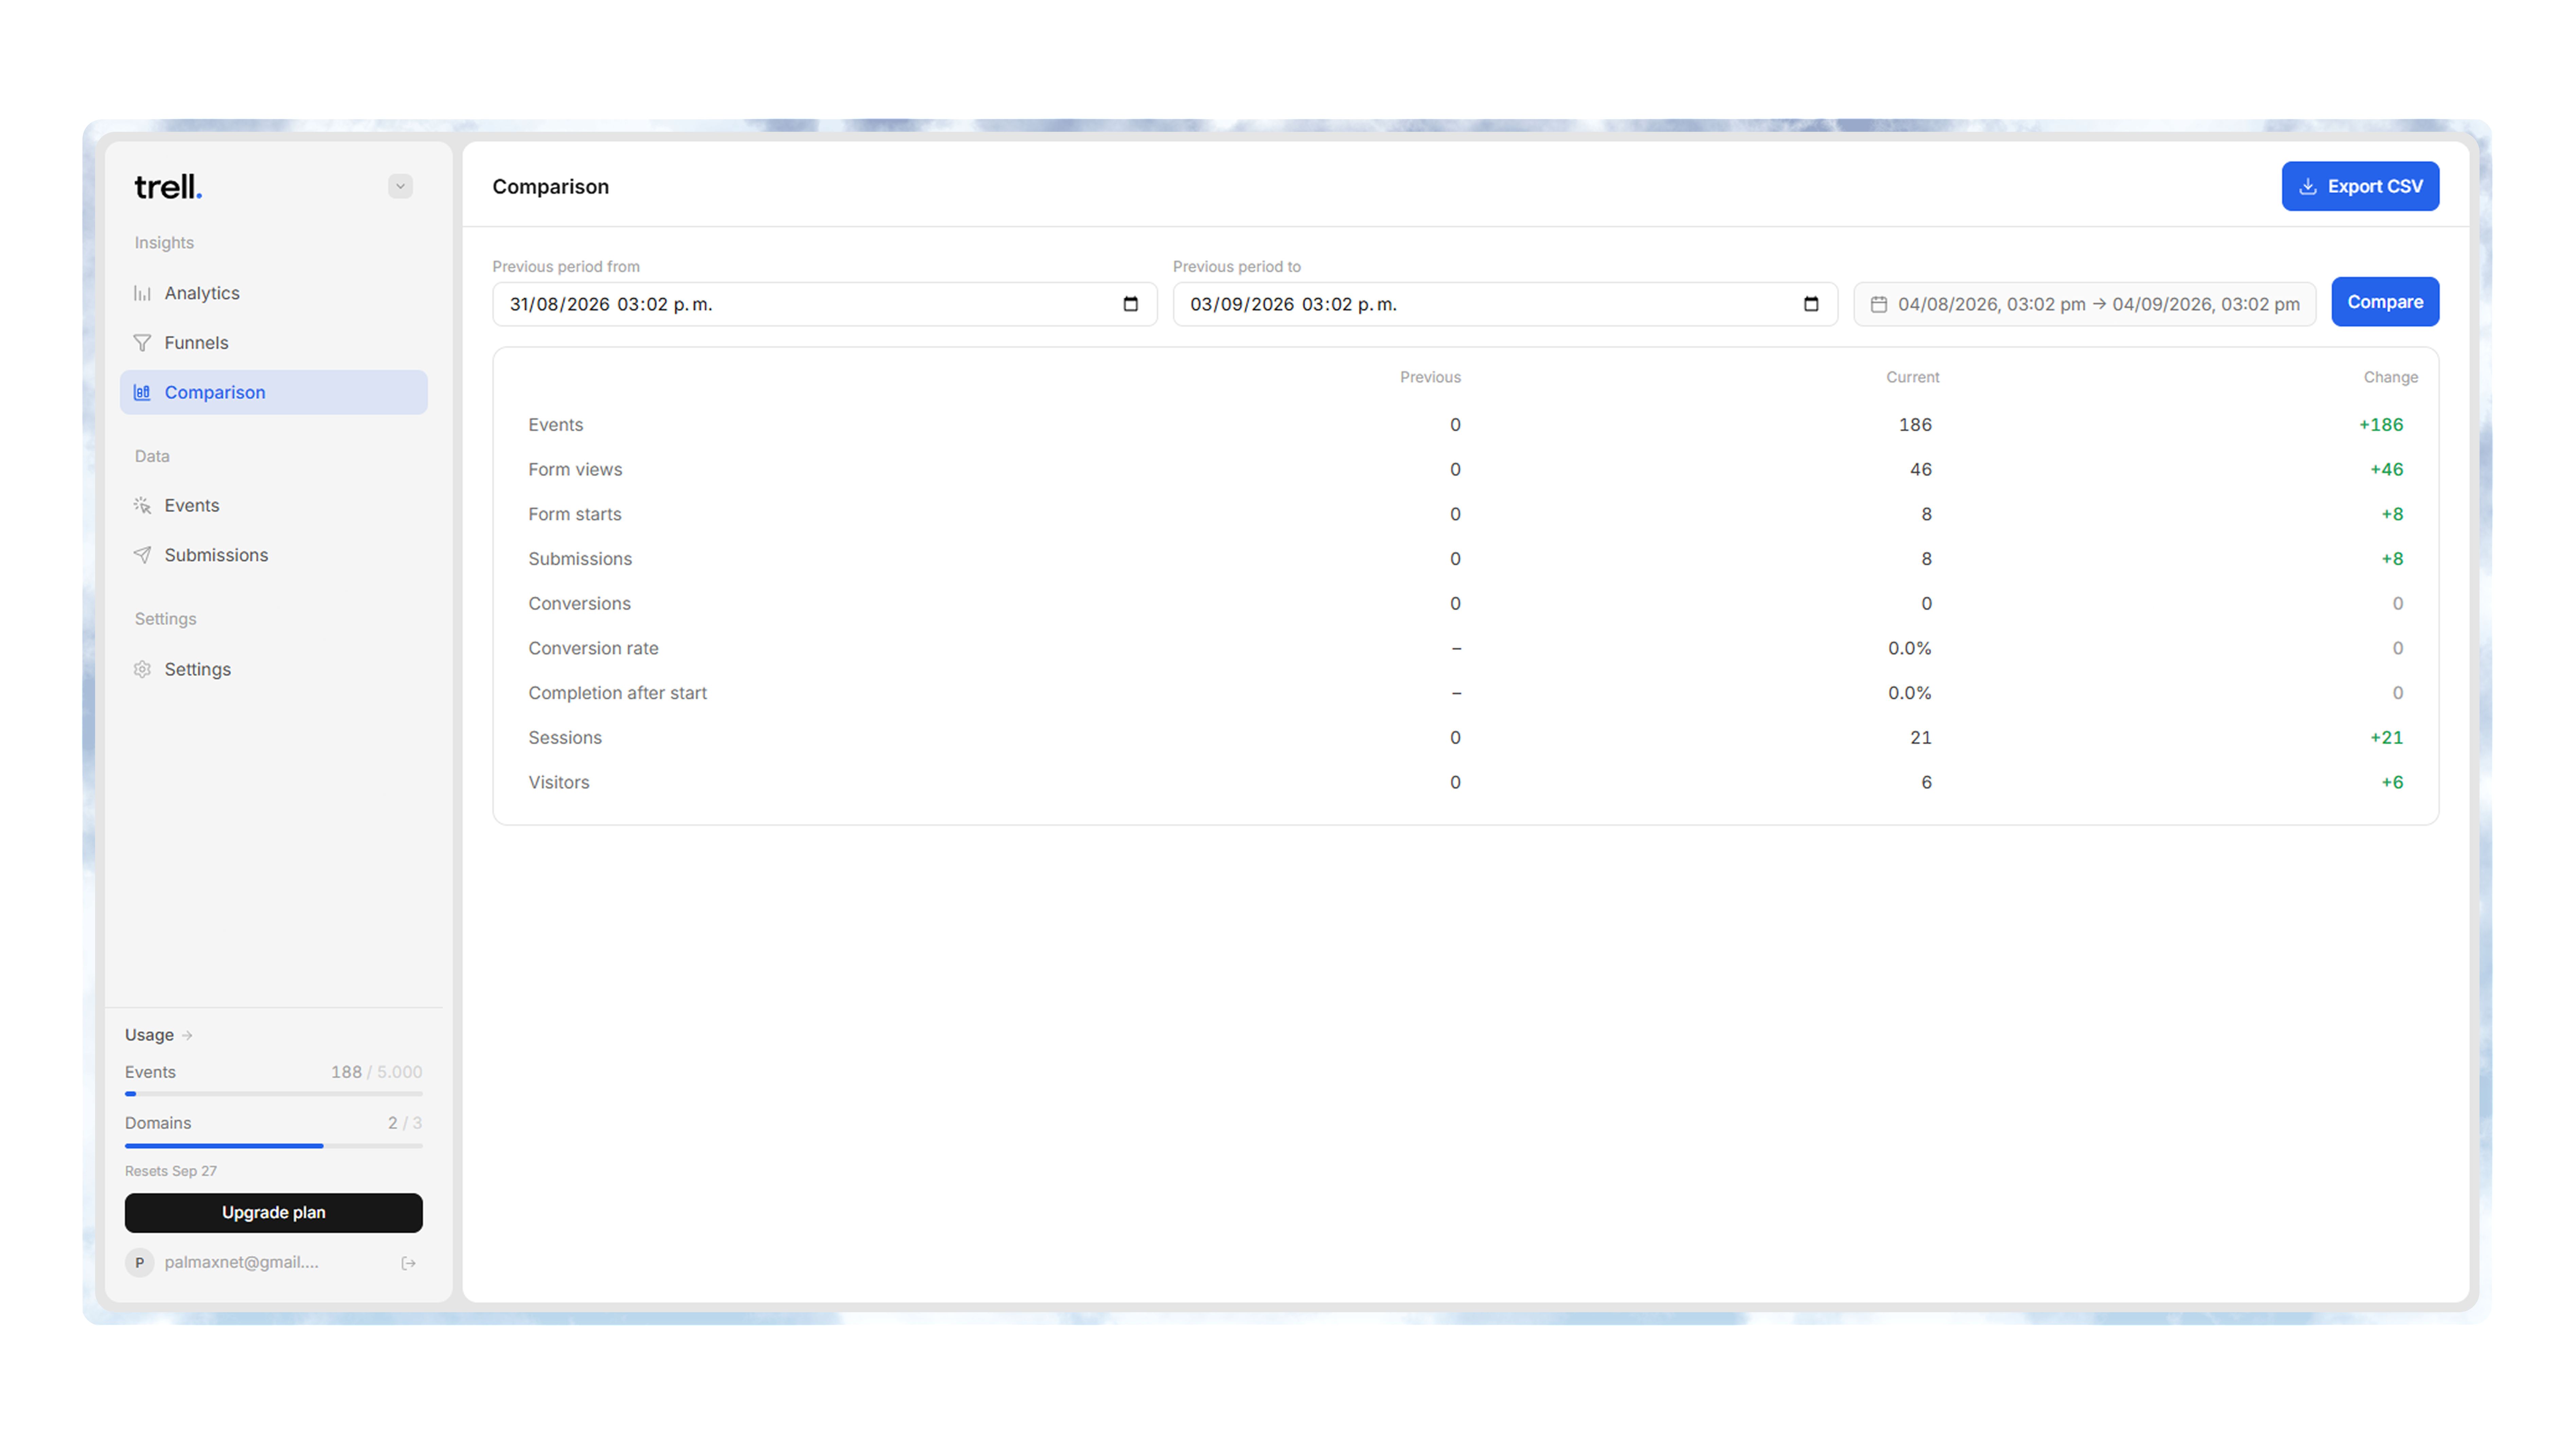
Task: Click the Insights section label
Action: click(164, 243)
